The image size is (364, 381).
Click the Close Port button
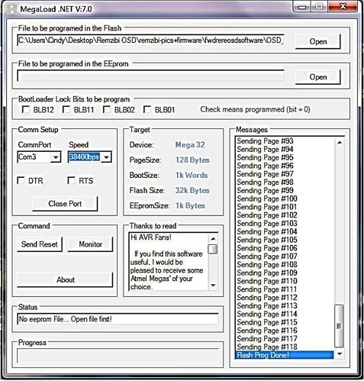65,204
